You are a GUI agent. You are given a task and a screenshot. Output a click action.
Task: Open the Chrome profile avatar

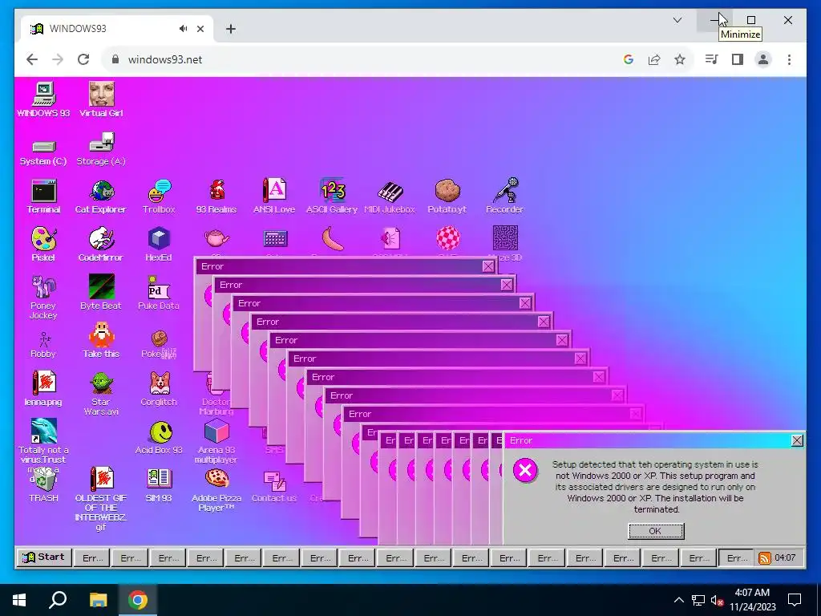pyautogui.click(x=763, y=59)
